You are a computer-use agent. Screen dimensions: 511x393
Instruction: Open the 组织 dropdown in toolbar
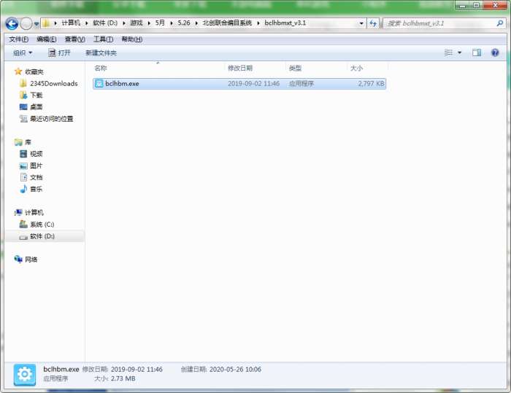(x=23, y=52)
